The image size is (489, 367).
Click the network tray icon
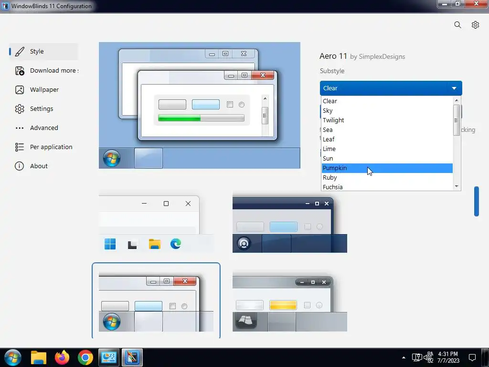(x=417, y=357)
